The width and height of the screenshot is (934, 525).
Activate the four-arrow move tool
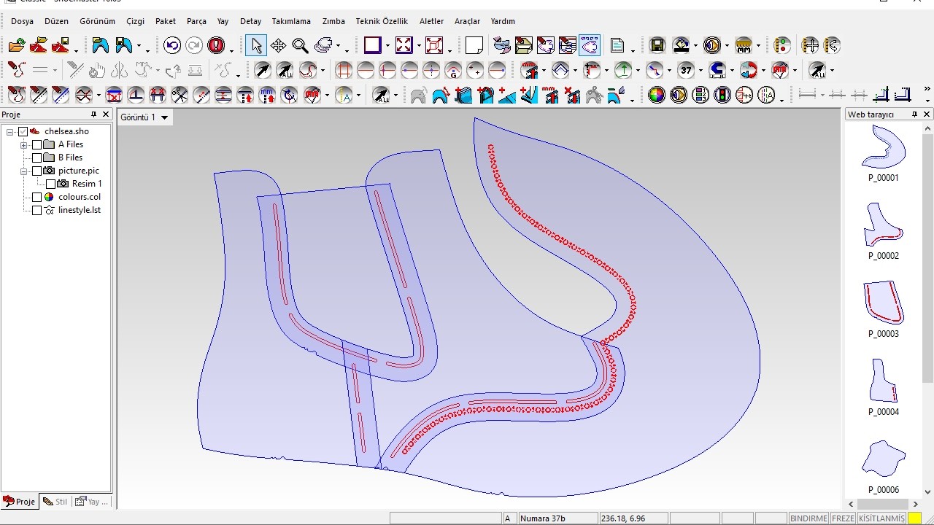coord(278,45)
